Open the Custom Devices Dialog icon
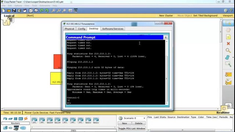Screen dimensions: 235x132 (x=76, y=11)
